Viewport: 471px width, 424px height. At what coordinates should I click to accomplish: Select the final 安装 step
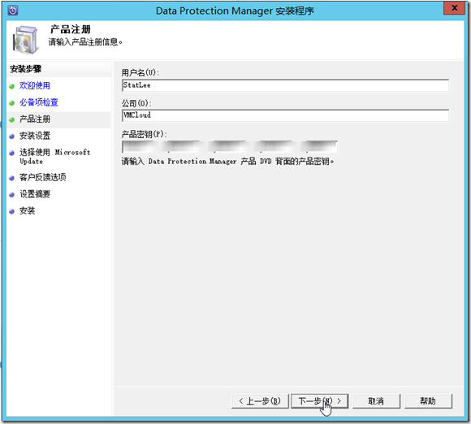(x=27, y=211)
